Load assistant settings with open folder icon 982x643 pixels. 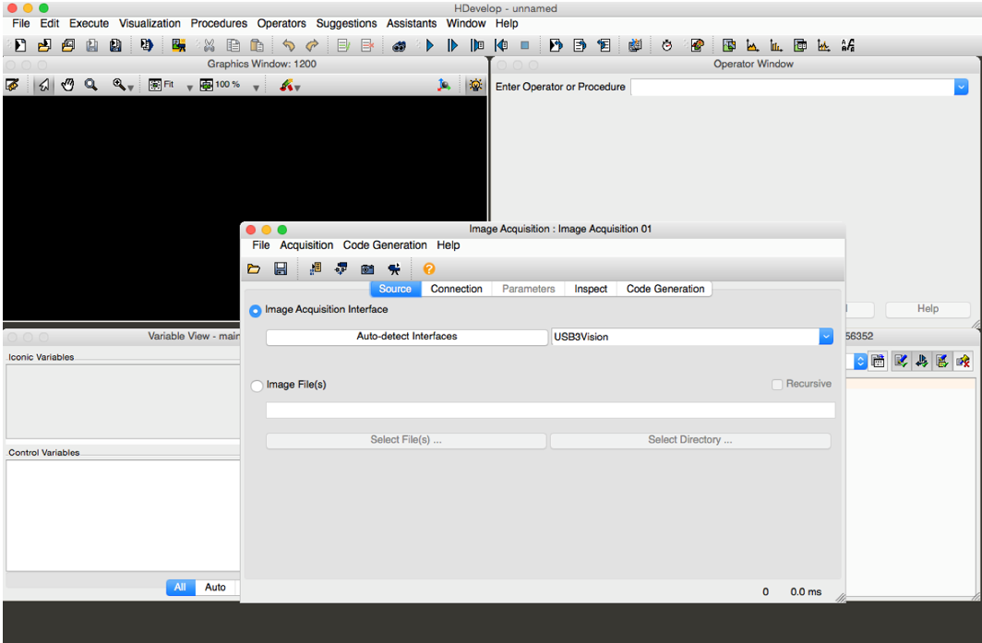[x=254, y=268]
